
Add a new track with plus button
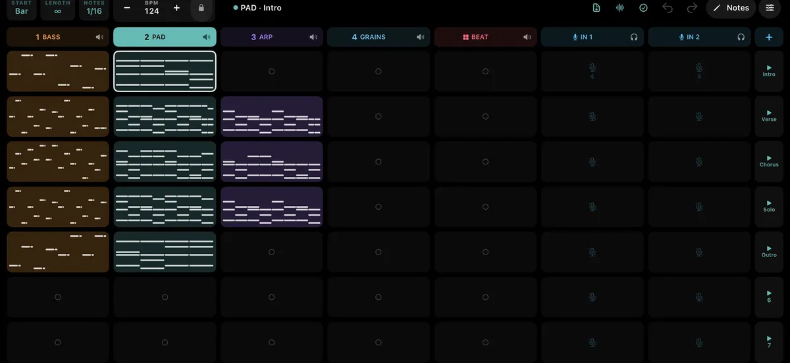click(x=769, y=37)
